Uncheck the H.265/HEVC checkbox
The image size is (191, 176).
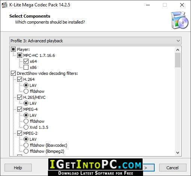click(x=19, y=97)
